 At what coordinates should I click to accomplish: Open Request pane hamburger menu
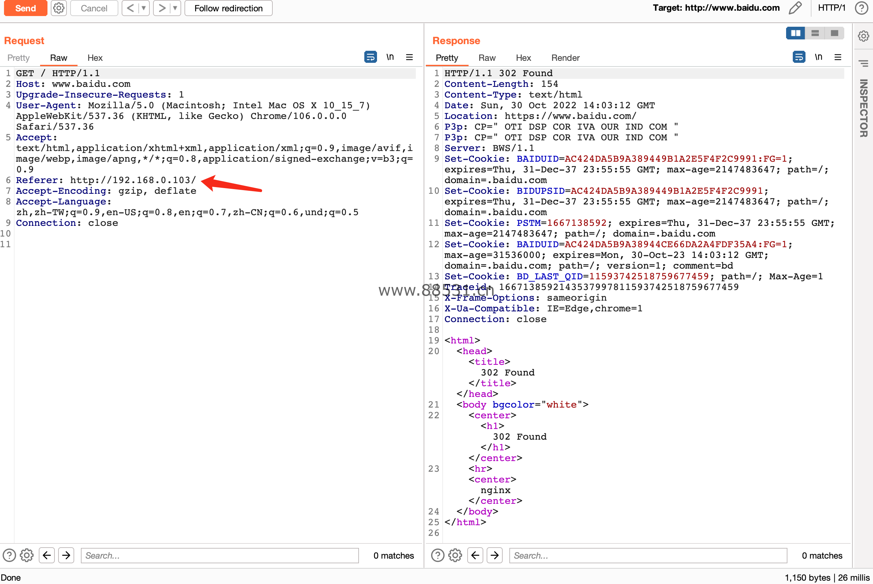409,57
